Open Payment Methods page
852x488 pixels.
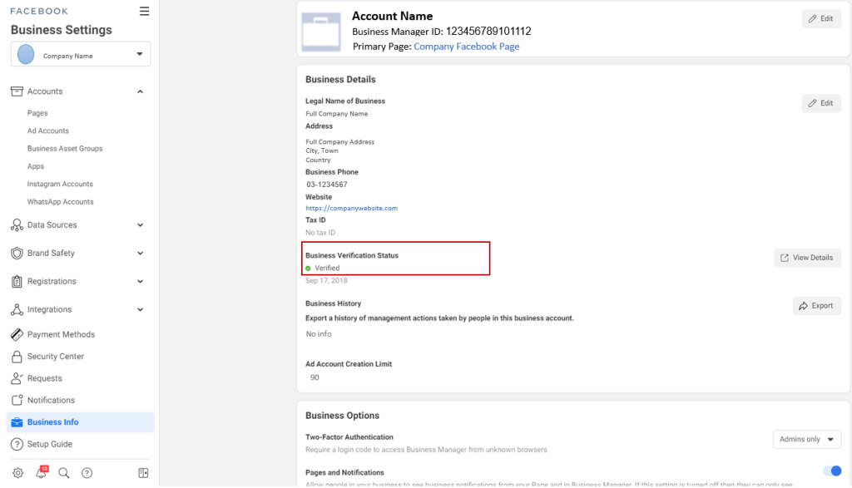[x=61, y=334]
